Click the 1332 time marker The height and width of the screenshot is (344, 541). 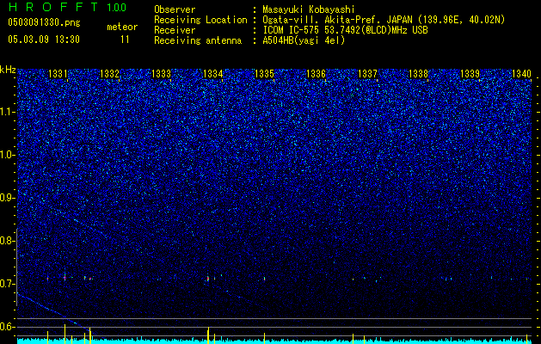pyautogui.click(x=109, y=73)
